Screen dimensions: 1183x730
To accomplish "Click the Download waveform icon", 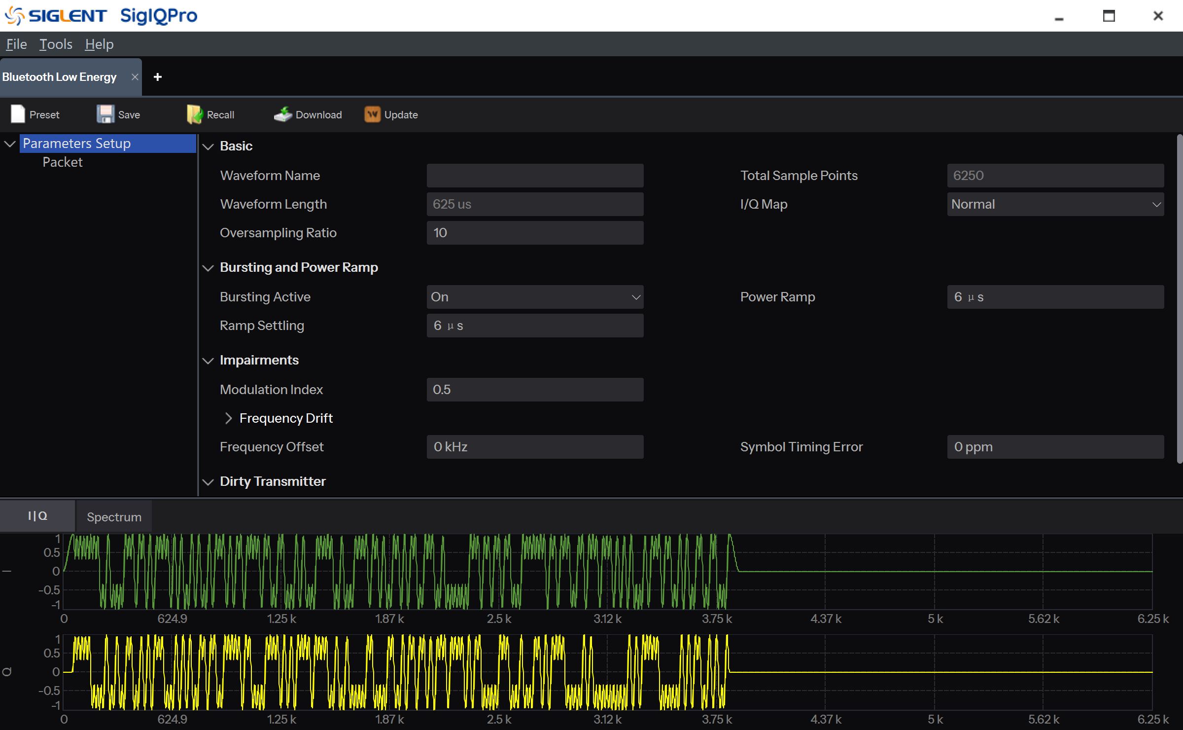I will [283, 114].
